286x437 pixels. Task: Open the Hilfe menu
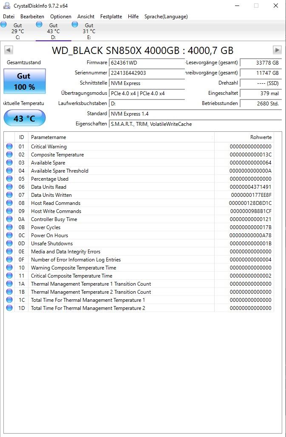(133, 17)
